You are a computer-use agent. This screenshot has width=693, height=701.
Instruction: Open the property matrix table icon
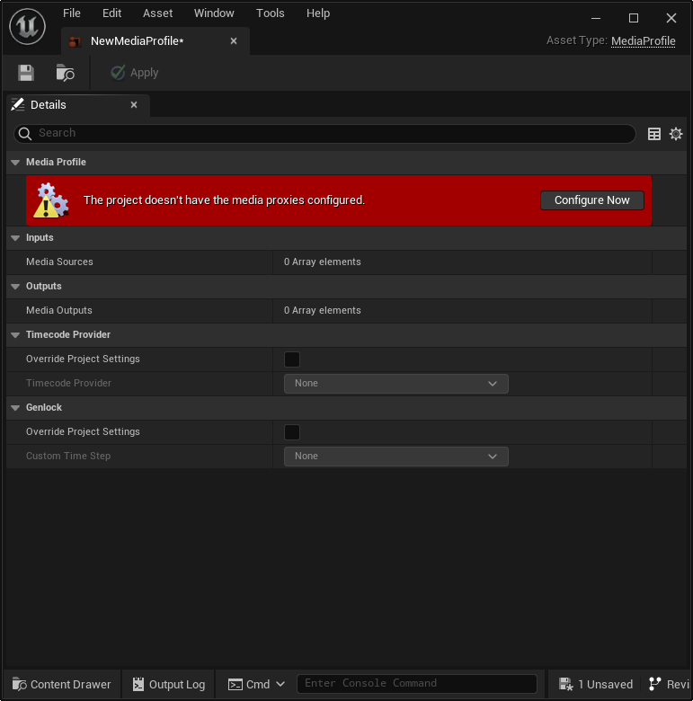[654, 134]
